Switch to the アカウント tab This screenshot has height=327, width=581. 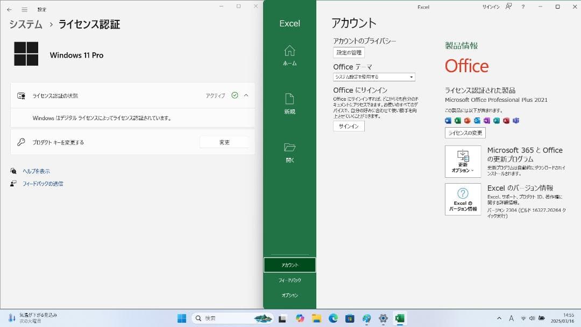click(289, 265)
